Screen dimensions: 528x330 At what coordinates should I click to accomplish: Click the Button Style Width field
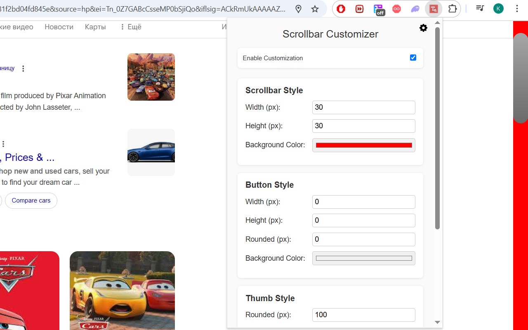(363, 202)
